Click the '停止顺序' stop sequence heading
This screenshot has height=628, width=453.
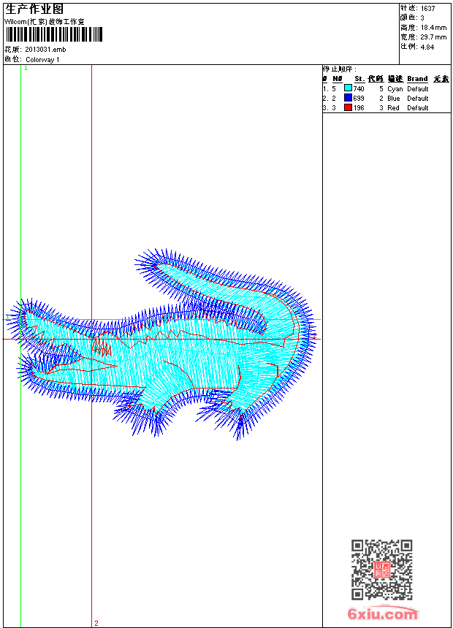point(339,69)
